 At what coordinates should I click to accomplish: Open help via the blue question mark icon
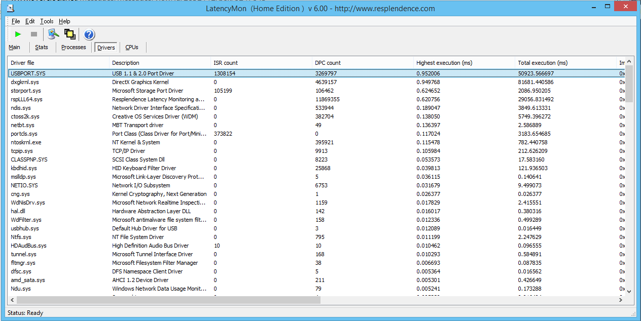click(x=89, y=34)
